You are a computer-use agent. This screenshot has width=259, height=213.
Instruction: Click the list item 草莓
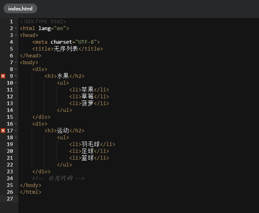(87, 97)
